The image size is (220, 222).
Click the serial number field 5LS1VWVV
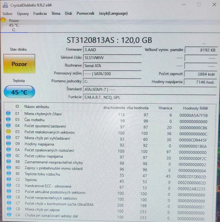[112, 58]
